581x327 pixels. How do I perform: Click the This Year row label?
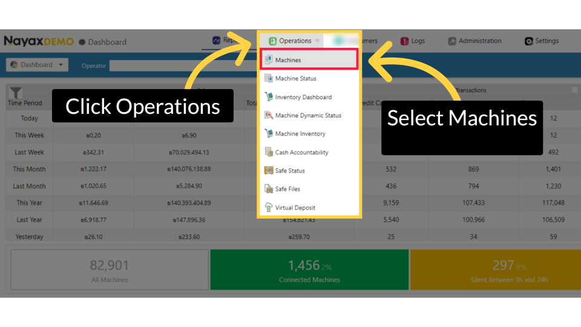(29, 203)
